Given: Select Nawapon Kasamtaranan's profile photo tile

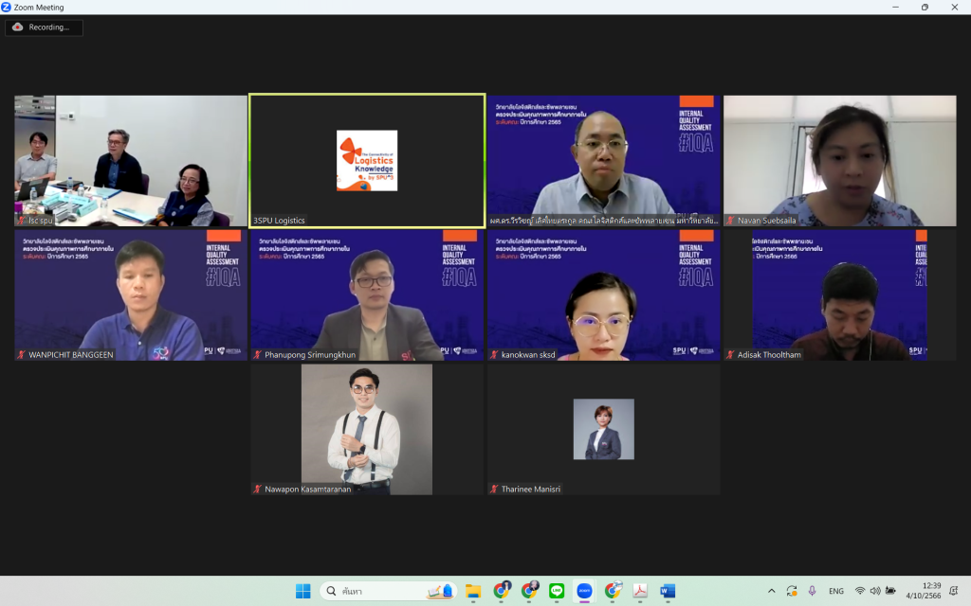Looking at the screenshot, I should [x=367, y=429].
